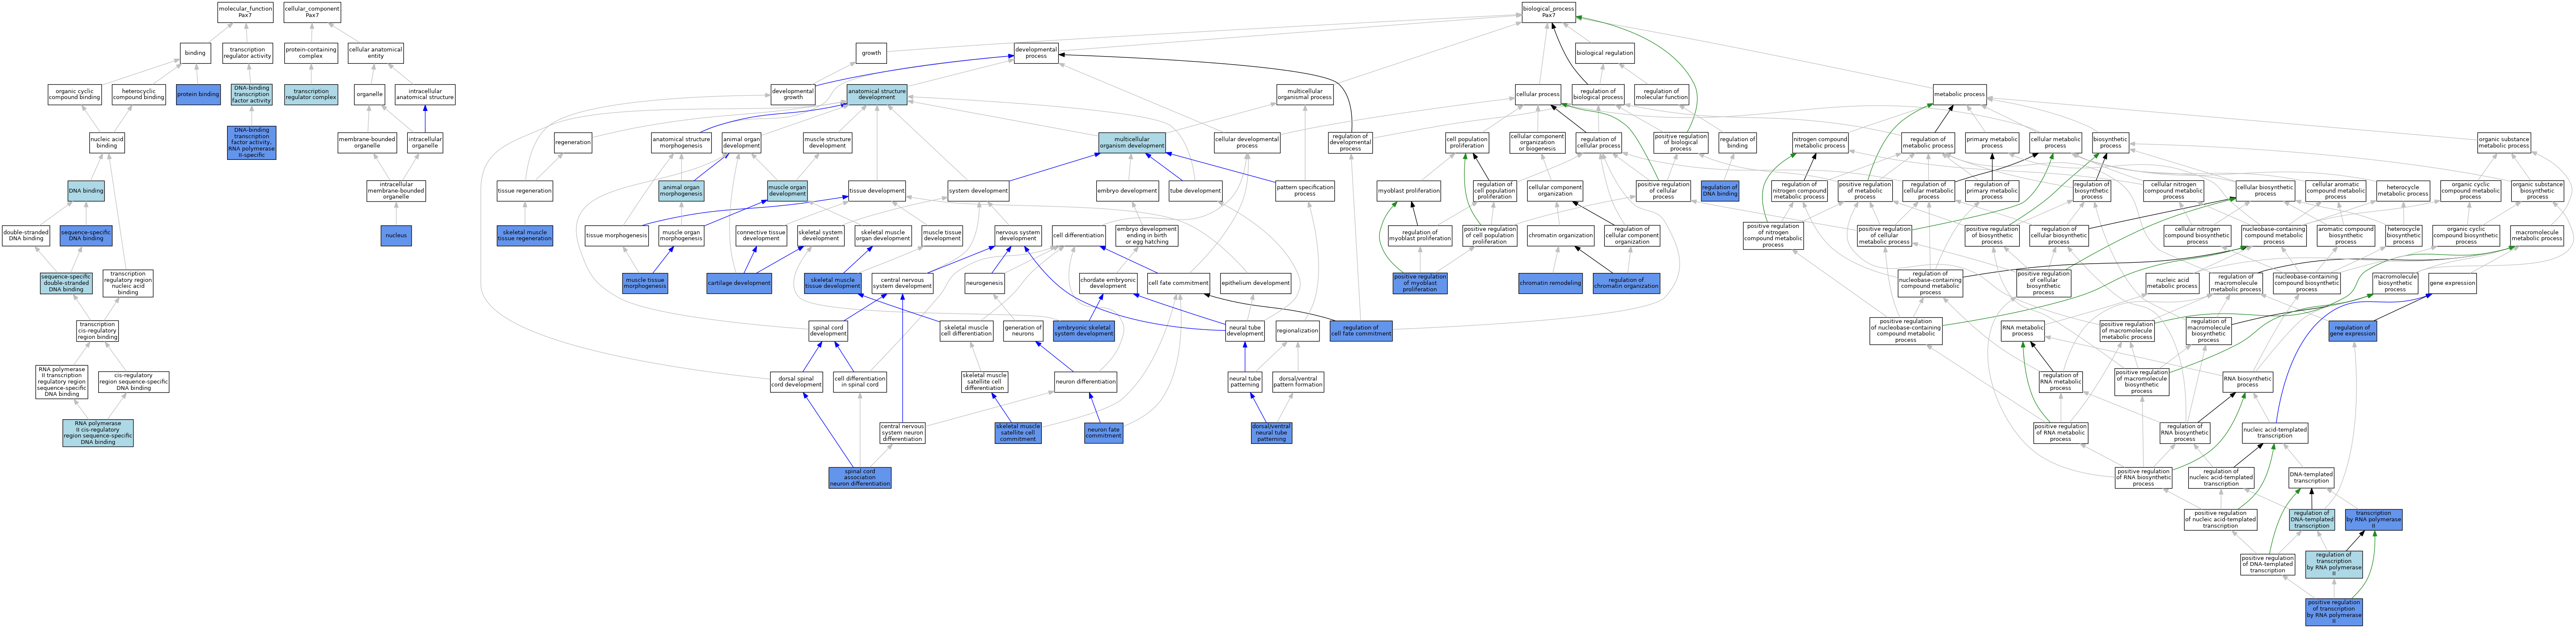This screenshot has height=628, width=2576.
Task: Click the 'nucleic acid binding' node
Action: point(107,143)
